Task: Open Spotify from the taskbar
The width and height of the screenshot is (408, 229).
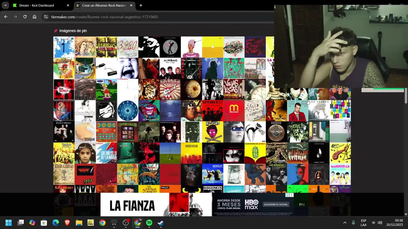Action: coord(149,223)
